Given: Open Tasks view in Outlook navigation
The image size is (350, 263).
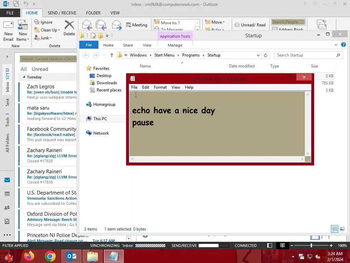Looking at the screenshot, I should (x=7, y=221).
